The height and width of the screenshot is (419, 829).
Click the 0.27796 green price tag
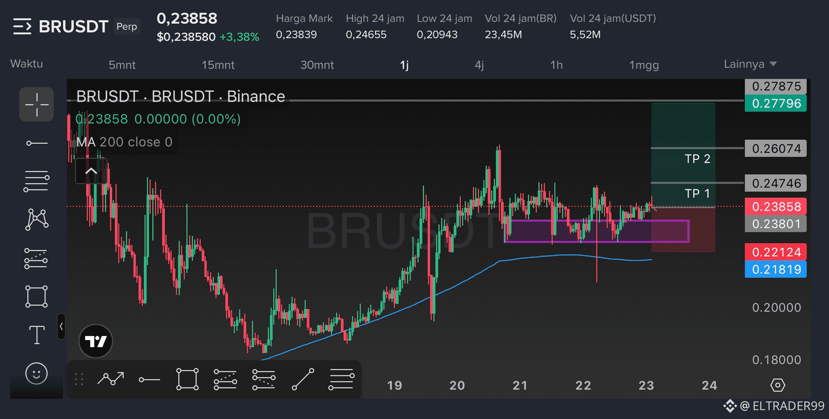tap(776, 103)
